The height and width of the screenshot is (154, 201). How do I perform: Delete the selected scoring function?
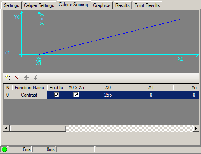click(x=17, y=78)
